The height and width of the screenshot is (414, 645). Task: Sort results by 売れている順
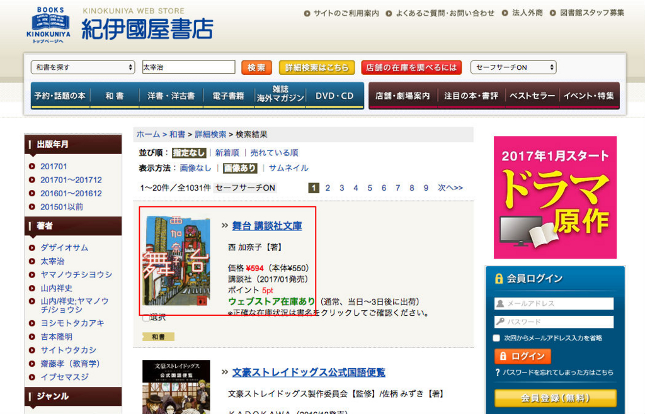tap(275, 153)
